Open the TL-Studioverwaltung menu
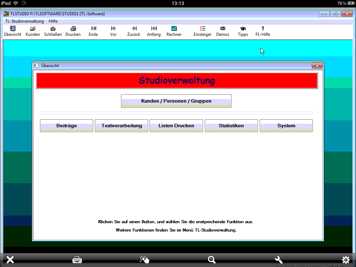 (x=24, y=21)
